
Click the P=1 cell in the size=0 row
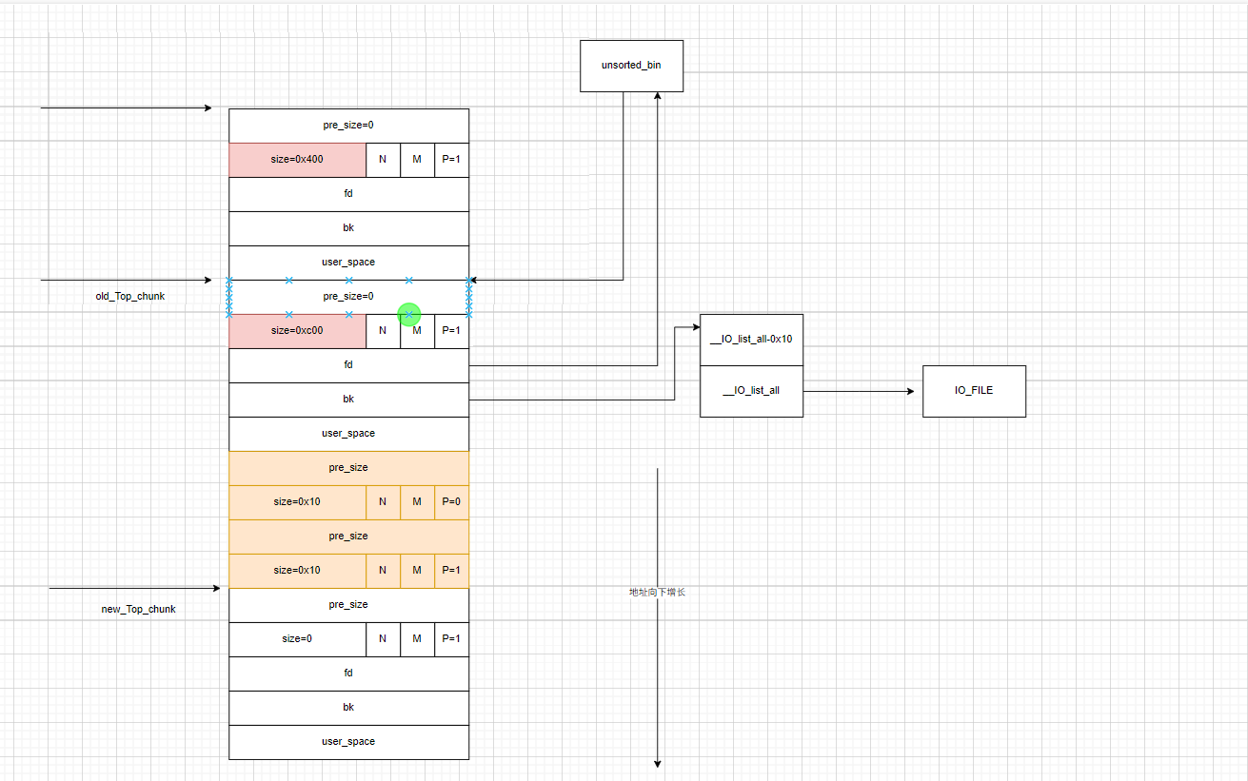(x=451, y=639)
